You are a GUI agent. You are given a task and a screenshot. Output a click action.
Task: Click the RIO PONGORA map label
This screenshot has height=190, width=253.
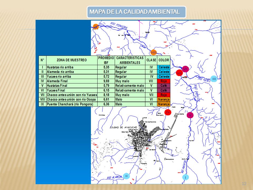[119, 26]
